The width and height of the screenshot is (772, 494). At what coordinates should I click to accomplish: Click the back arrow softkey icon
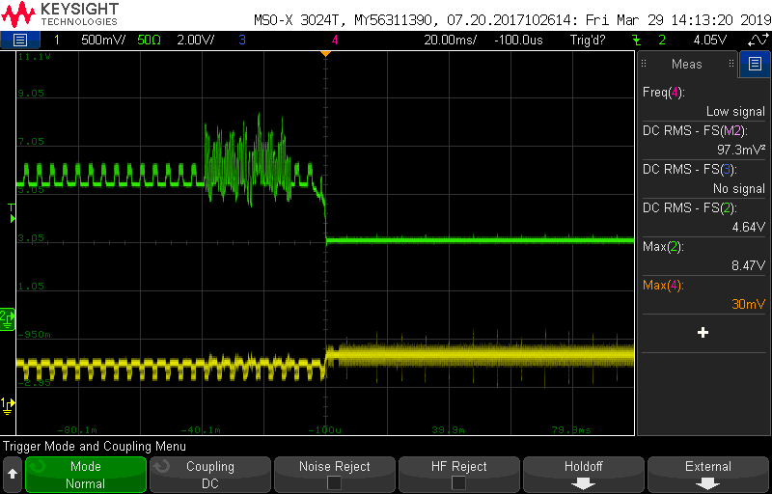[13, 475]
